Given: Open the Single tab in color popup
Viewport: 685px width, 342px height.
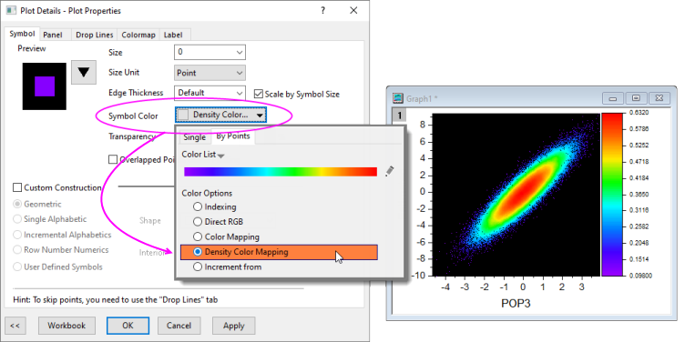Looking at the screenshot, I should [x=194, y=137].
